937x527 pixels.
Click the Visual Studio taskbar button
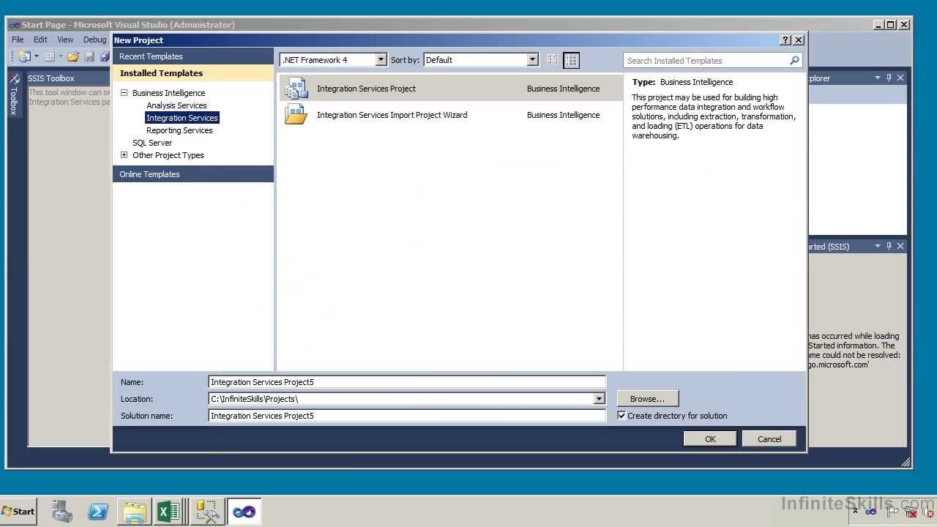(x=244, y=512)
